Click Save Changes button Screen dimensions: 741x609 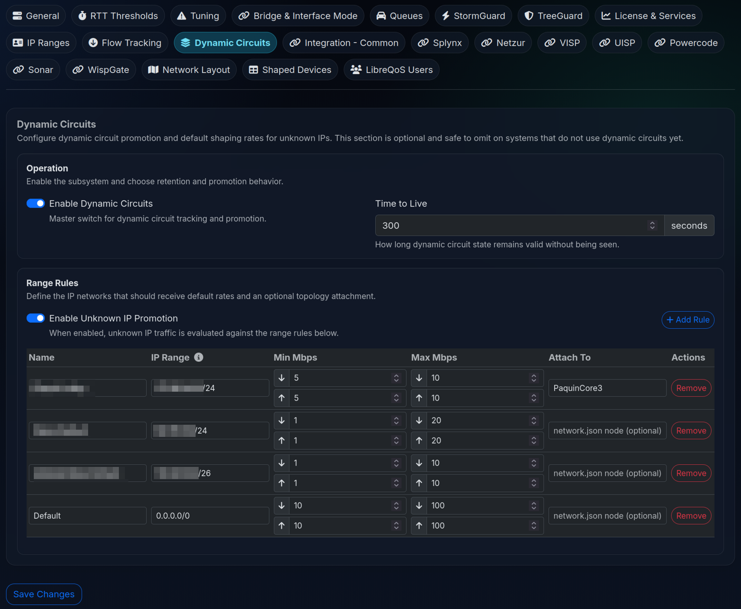pyautogui.click(x=44, y=594)
